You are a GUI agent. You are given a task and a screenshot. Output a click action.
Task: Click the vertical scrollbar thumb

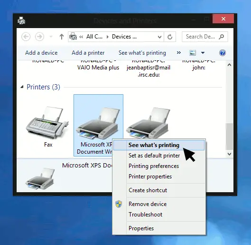[229, 137]
